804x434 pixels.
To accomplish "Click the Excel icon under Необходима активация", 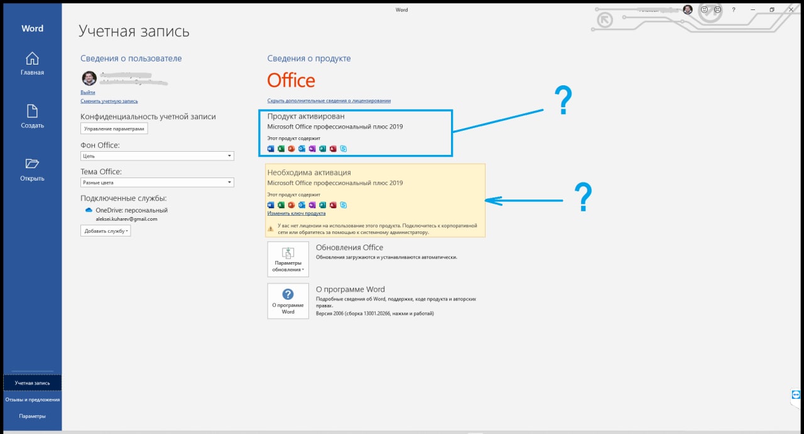I will (281, 205).
